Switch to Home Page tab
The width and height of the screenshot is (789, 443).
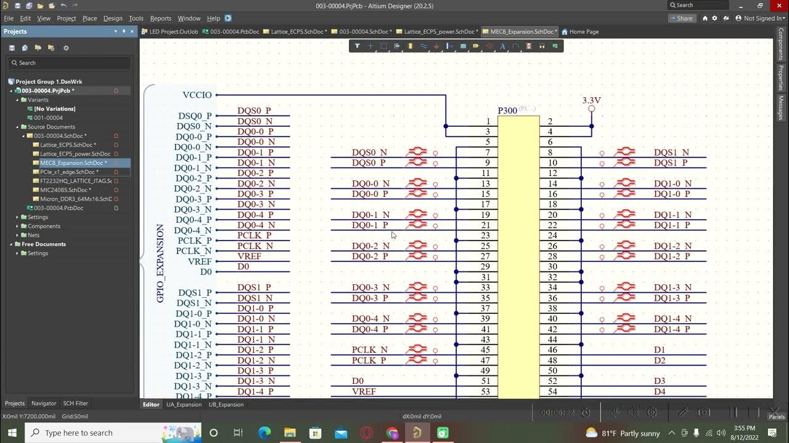point(580,31)
